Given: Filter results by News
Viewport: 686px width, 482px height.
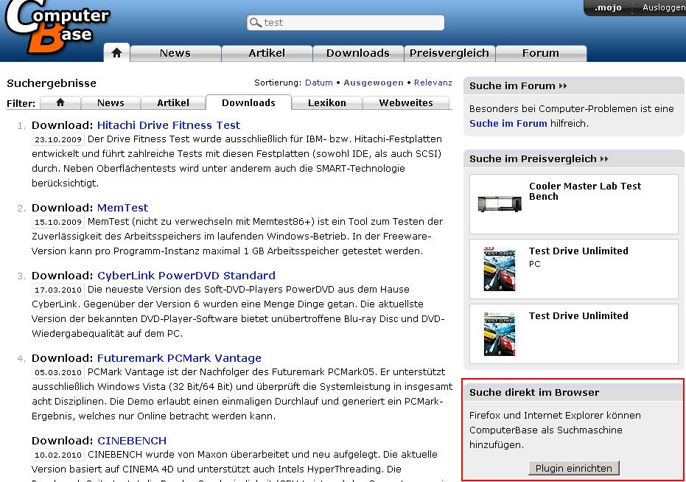Looking at the screenshot, I should point(111,102).
